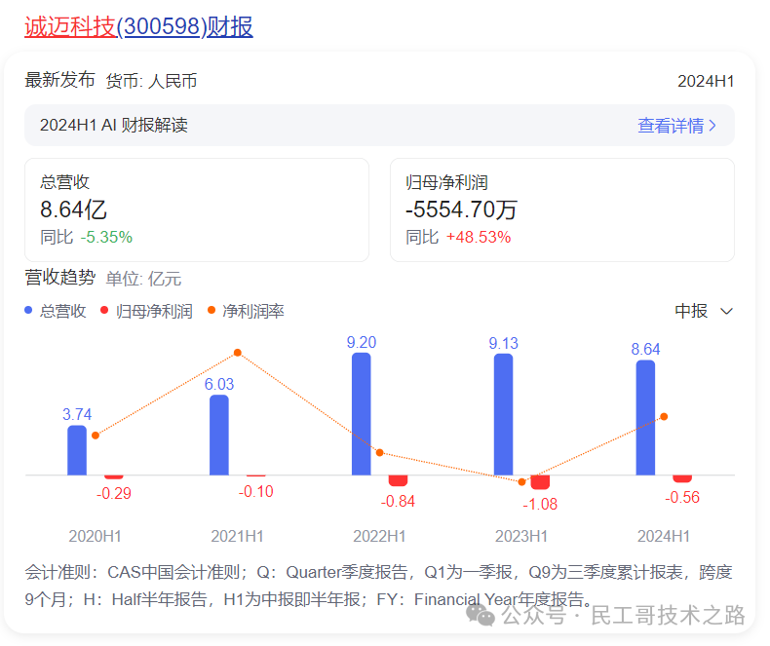This screenshot has height=646, width=770.
Task: Click the 单位: 亿元 unit label
Action: 143,279
